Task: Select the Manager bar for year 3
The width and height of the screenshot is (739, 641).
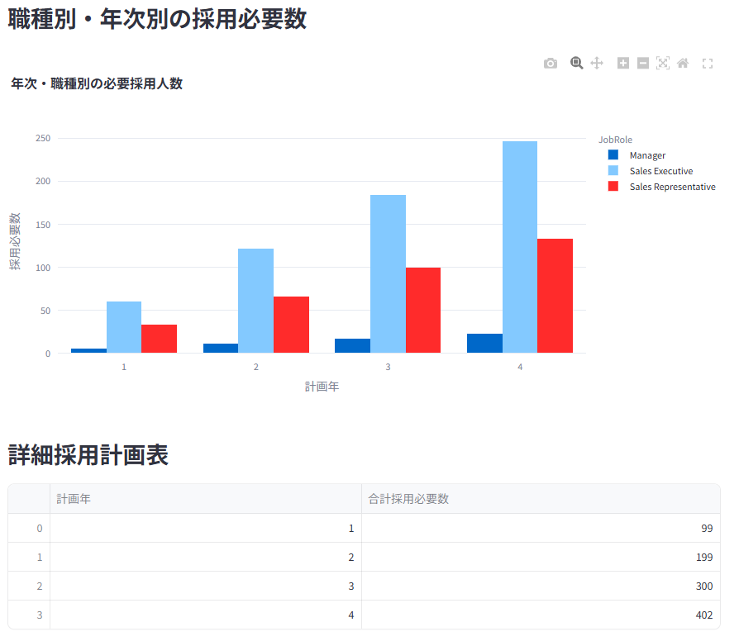Action: (352, 346)
